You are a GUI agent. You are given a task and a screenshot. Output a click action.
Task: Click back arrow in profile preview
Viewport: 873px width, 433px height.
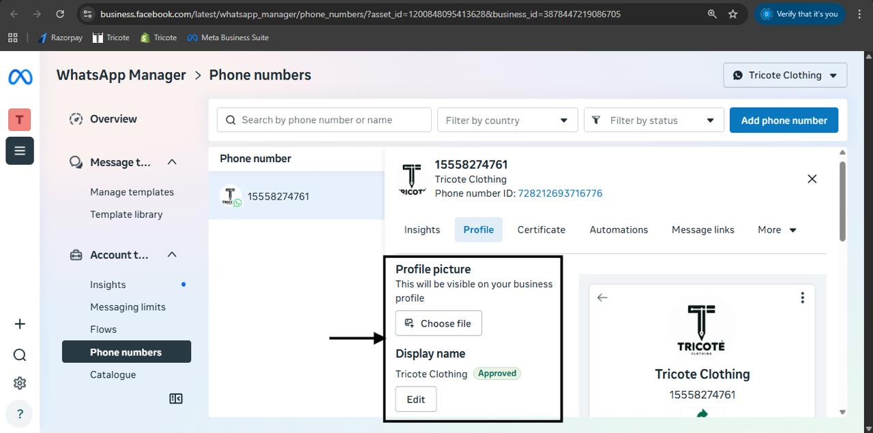click(602, 298)
